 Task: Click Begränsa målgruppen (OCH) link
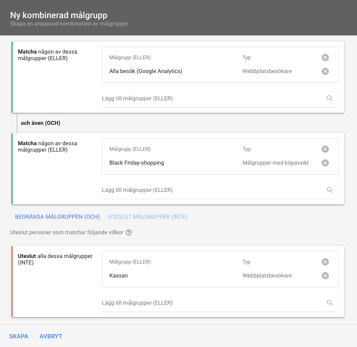click(x=57, y=217)
